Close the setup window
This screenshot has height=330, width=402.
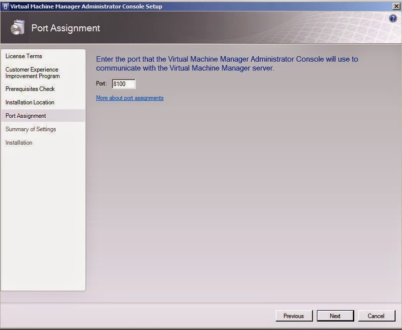[x=397, y=6]
